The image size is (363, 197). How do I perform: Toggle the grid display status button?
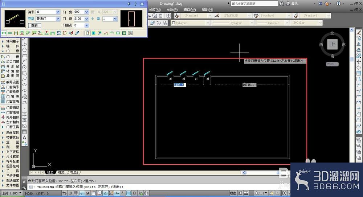(76, 193)
